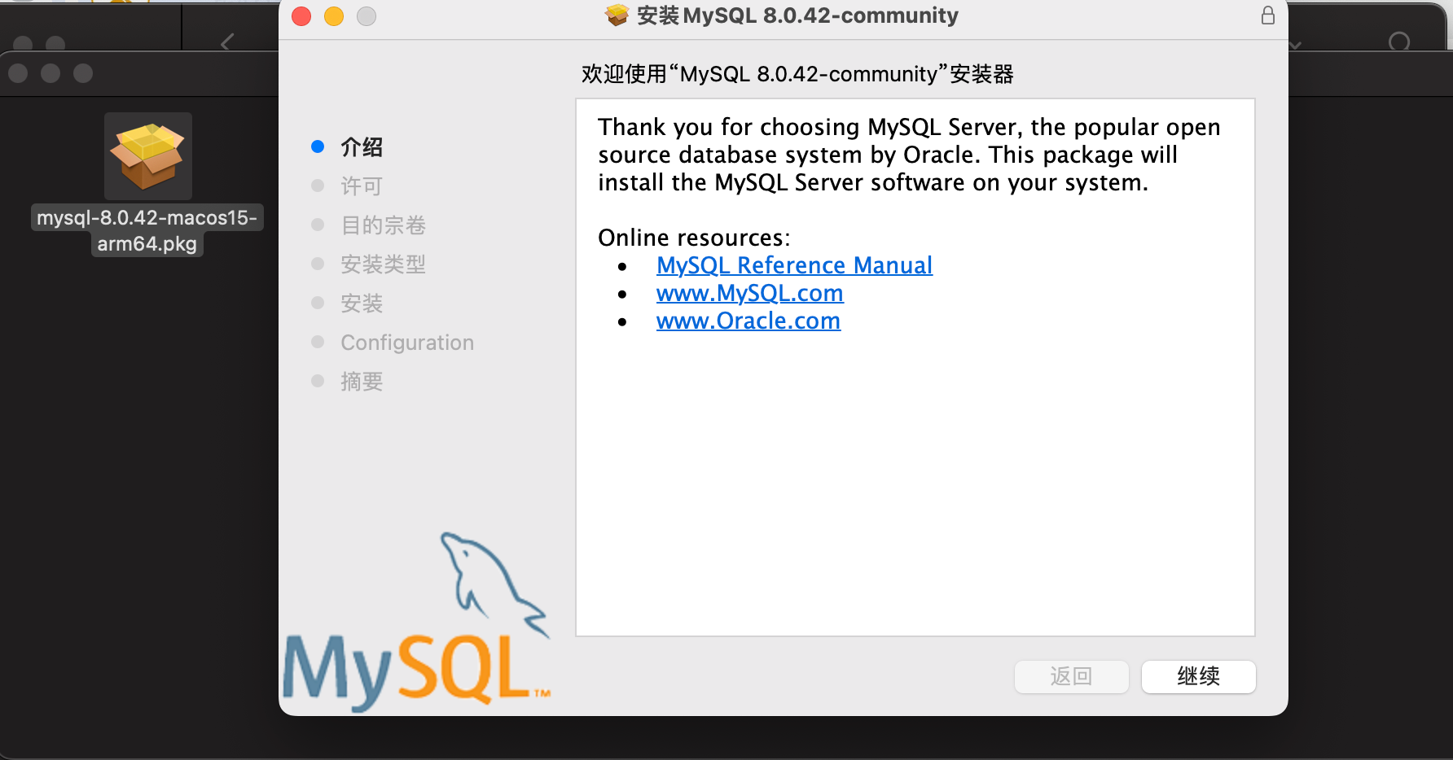Click the package icon in the installer title

click(617, 15)
